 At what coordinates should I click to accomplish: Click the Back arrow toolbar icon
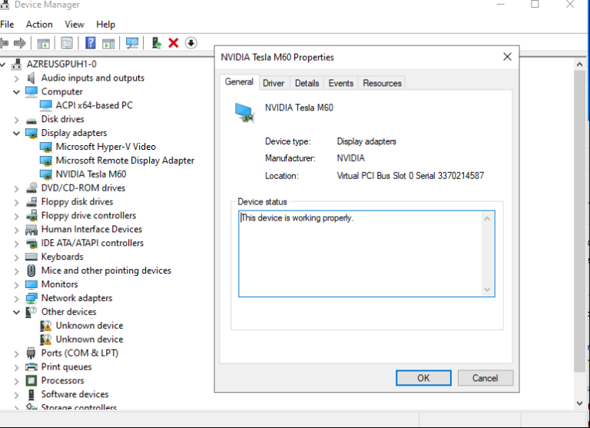(4, 43)
